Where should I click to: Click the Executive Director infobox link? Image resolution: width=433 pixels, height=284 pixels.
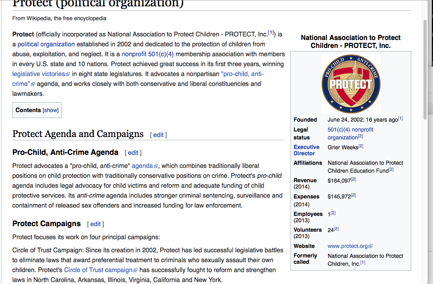(306, 150)
